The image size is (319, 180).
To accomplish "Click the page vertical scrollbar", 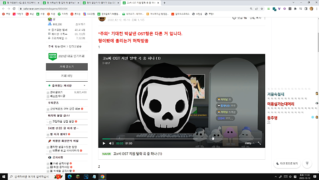I will [x=318, y=42].
